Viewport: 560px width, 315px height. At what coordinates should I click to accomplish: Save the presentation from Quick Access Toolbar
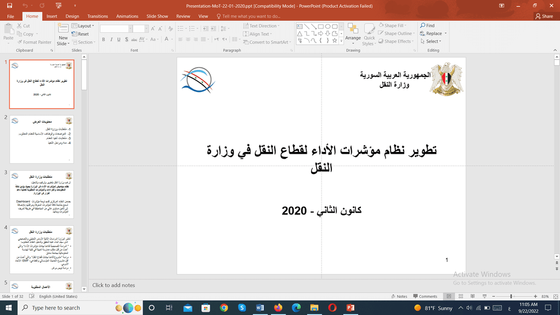pos(10,5)
